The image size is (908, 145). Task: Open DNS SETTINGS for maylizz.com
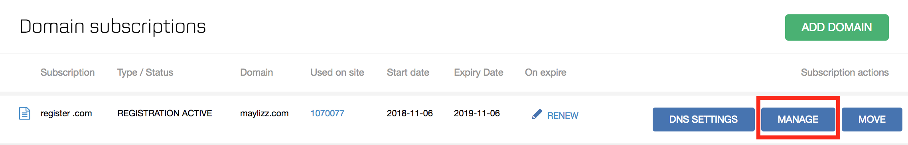703,120
